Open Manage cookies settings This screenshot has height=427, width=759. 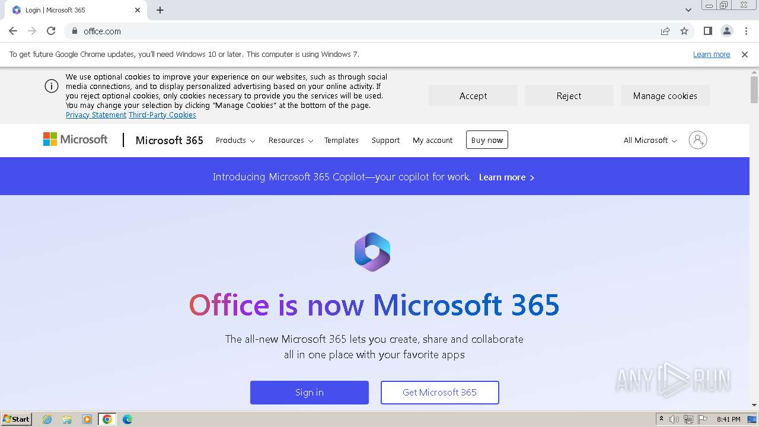point(665,95)
